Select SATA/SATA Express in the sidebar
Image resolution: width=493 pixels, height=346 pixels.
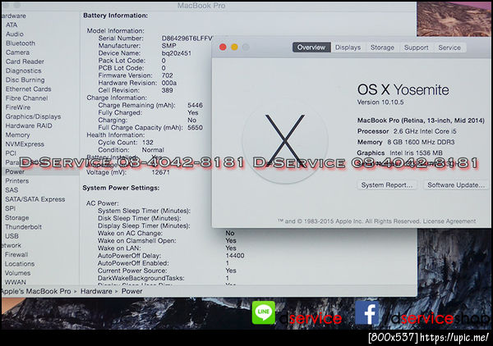(35, 199)
